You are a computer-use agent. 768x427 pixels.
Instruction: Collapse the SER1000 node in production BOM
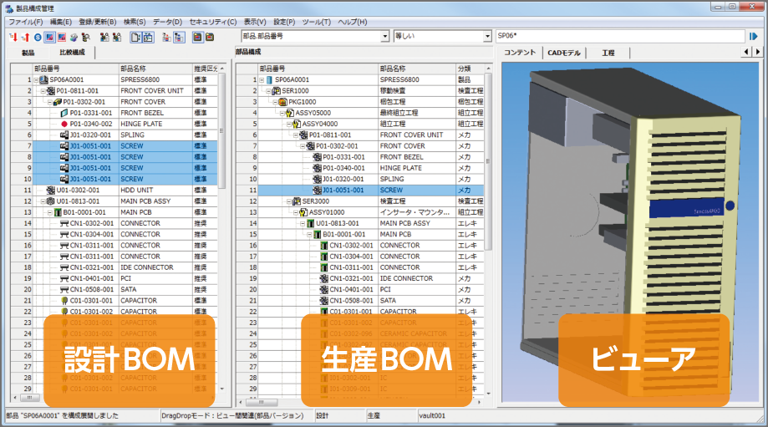(269, 90)
